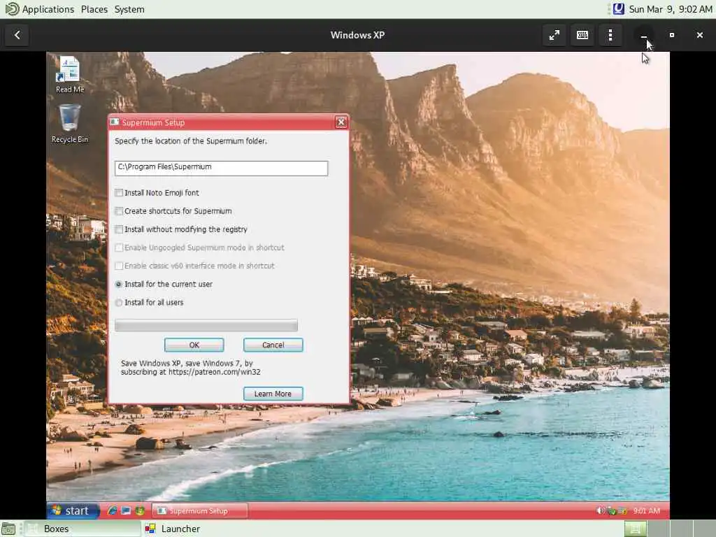Click the XP taskbar clock
The height and width of the screenshot is (537, 716).
646,510
